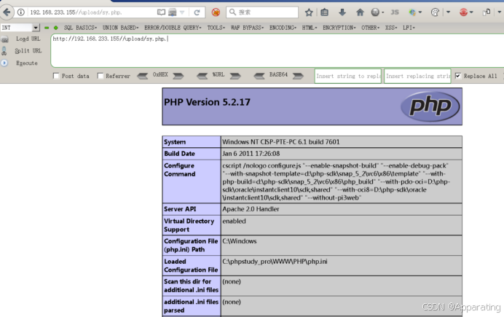Open the ENCRYPTION menu
504x317 pixels.
point(339,28)
